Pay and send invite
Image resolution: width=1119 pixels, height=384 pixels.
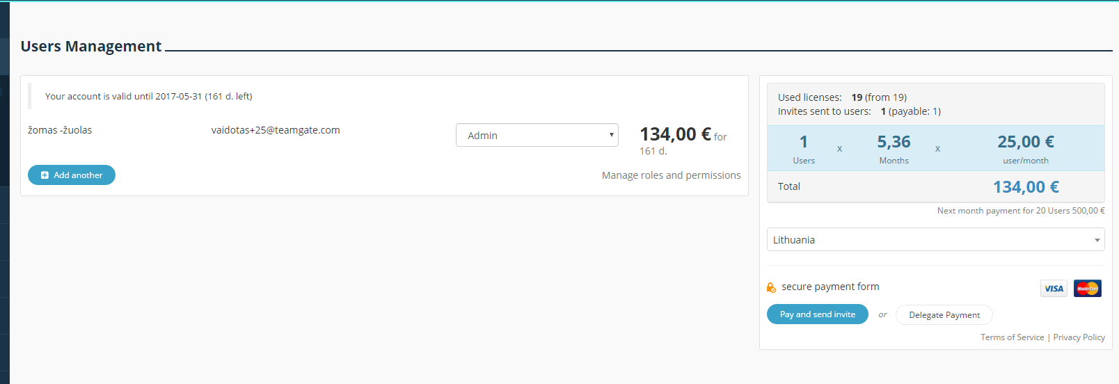(x=818, y=314)
